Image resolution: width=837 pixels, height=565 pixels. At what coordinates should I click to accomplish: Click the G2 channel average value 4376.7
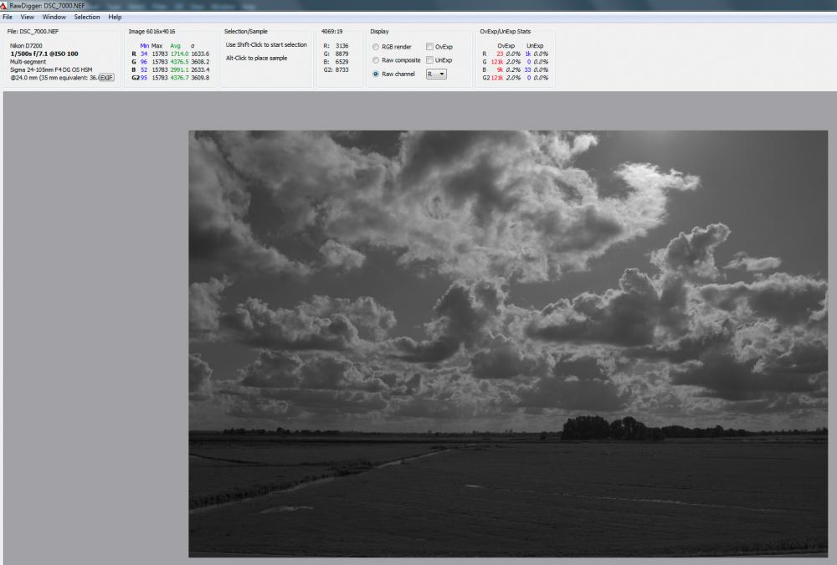[179, 78]
